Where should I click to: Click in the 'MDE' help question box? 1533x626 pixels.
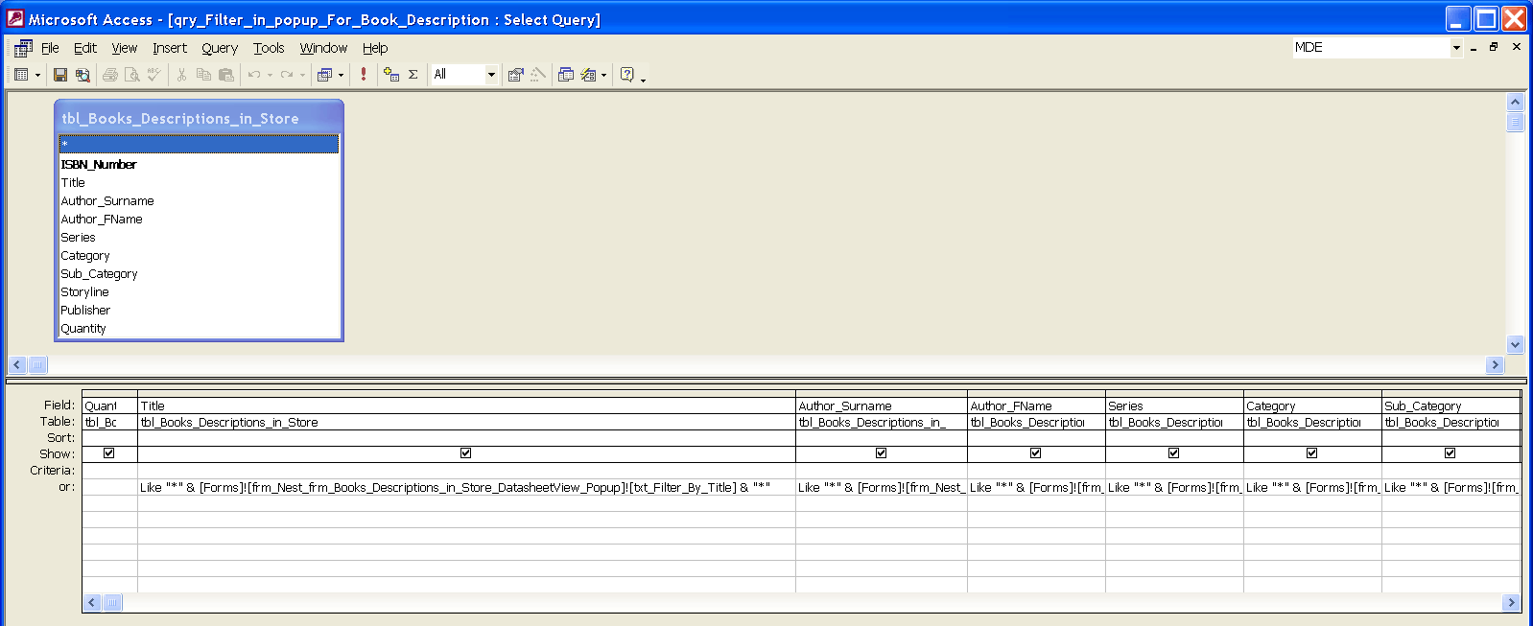pyautogui.click(x=1371, y=47)
